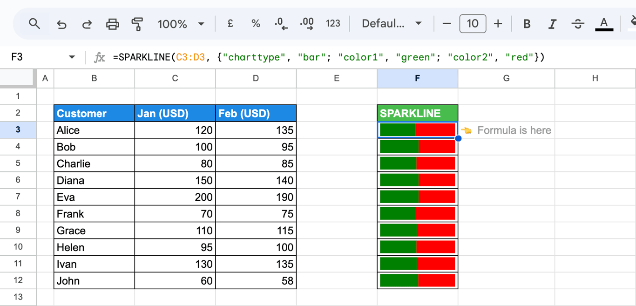Select the cell containing Helen
This screenshot has height=306, width=636.
click(x=94, y=247)
